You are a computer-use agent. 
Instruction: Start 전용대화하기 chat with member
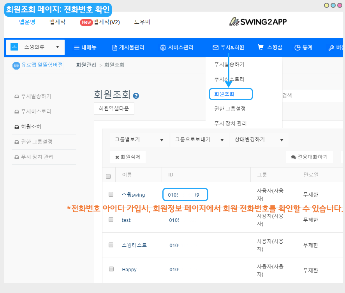tap(309, 157)
